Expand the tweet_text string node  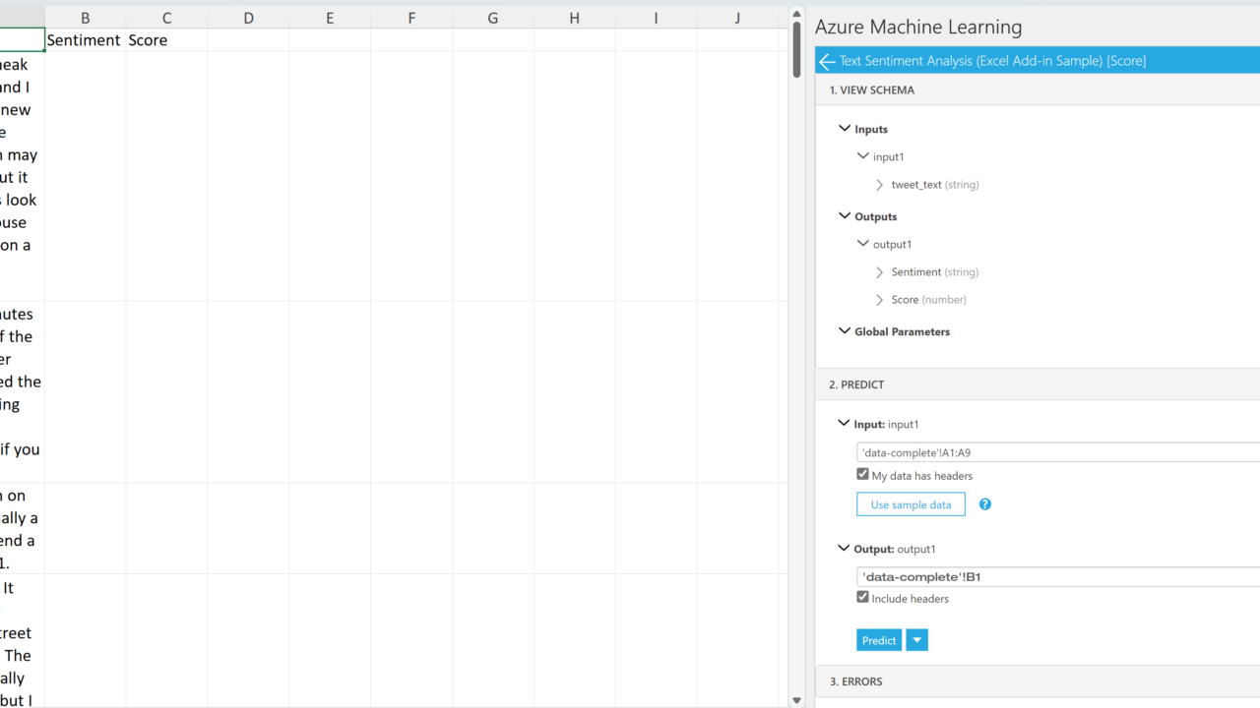[880, 185]
